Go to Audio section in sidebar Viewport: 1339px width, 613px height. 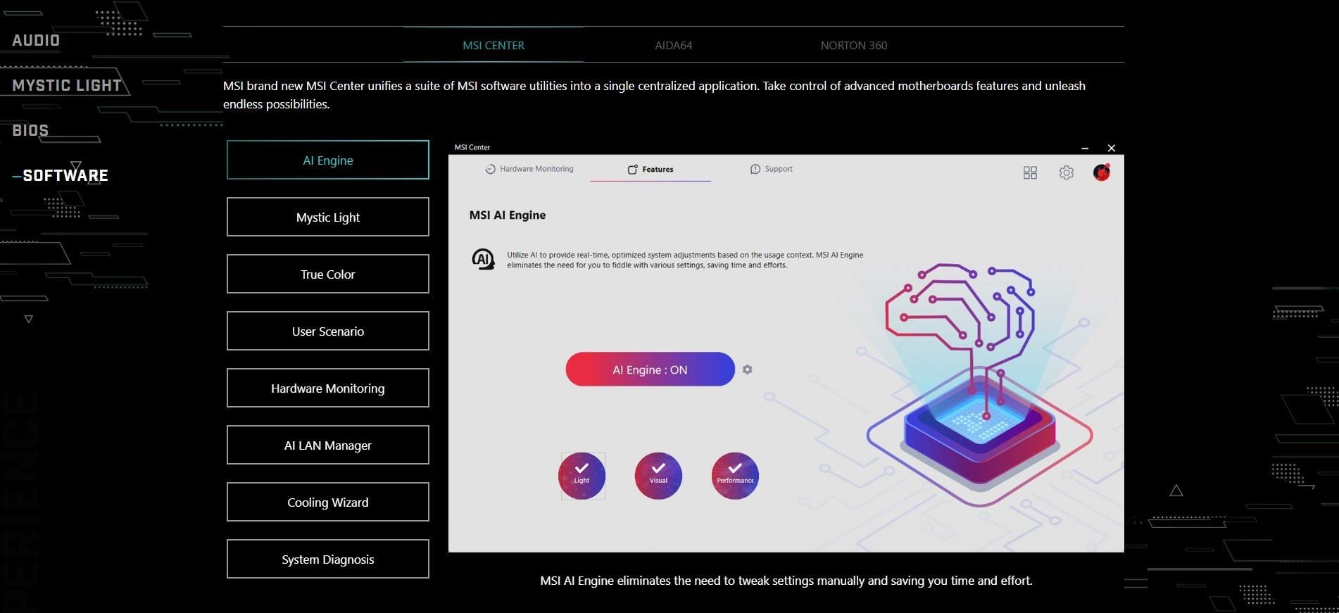[x=36, y=40]
